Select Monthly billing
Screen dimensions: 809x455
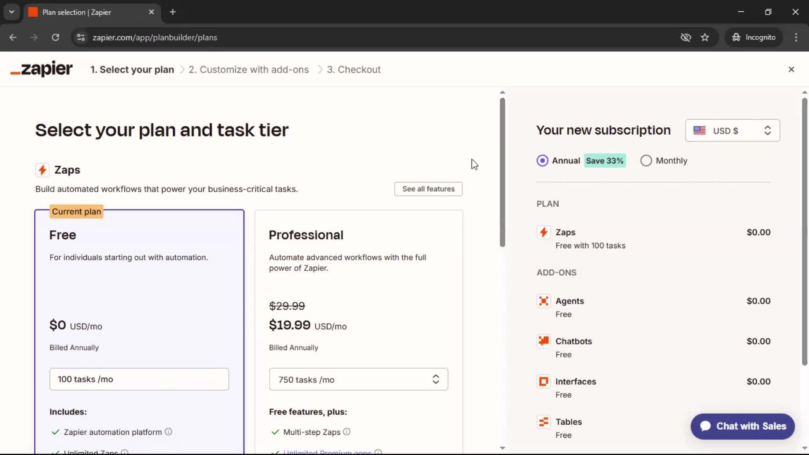(x=646, y=161)
